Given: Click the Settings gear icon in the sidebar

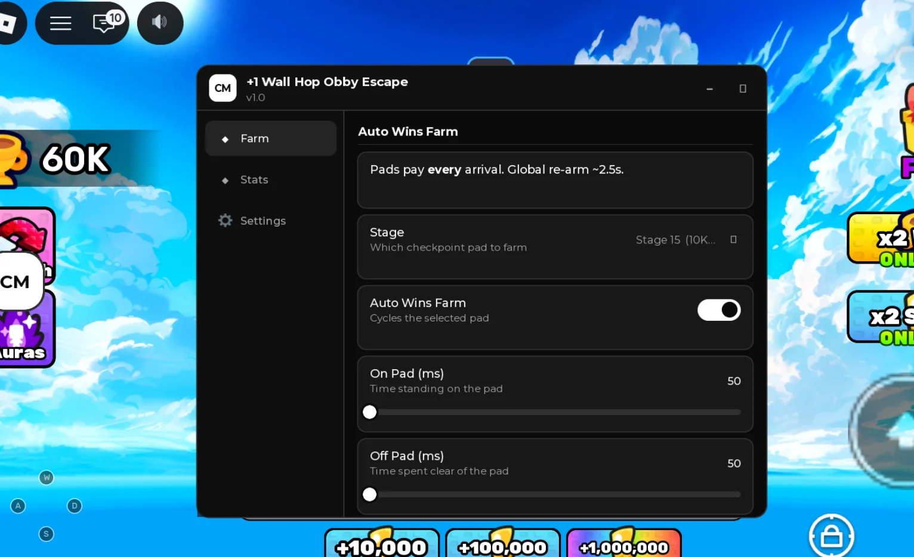Looking at the screenshot, I should (x=225, y=221).
